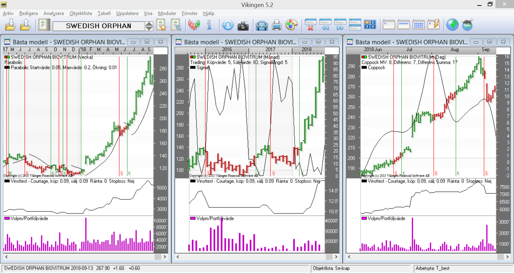514x274 pixels.
Task: Click the Parabolic legend label in weekly chart
Action: tap(13, 62)
